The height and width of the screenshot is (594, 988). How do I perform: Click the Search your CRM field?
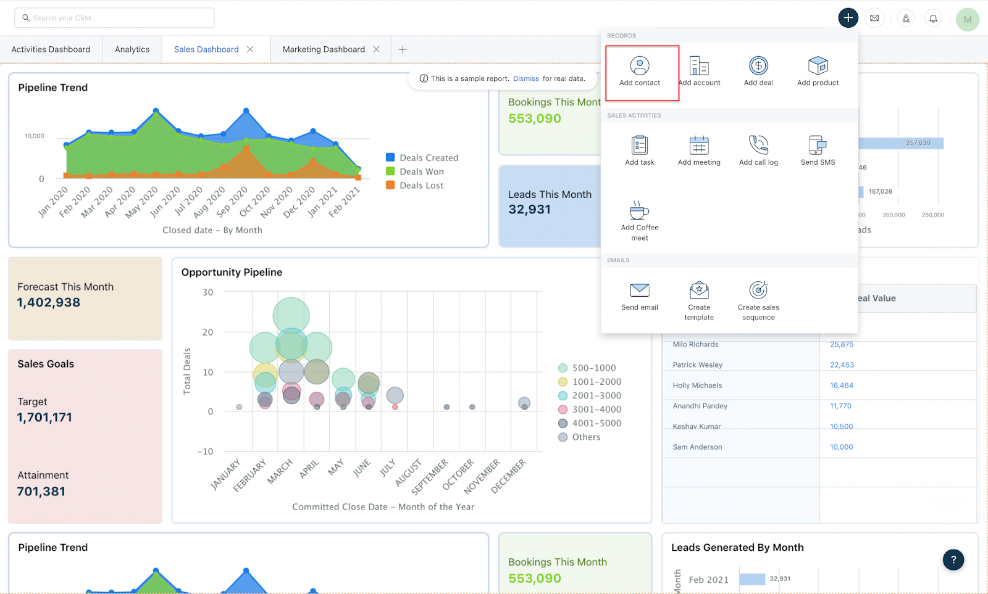coord(114,18)
